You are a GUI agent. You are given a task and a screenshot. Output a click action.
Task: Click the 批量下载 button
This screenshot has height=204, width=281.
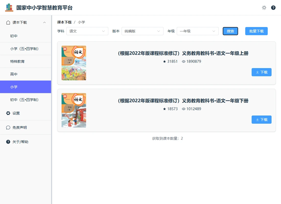(256, 31)
